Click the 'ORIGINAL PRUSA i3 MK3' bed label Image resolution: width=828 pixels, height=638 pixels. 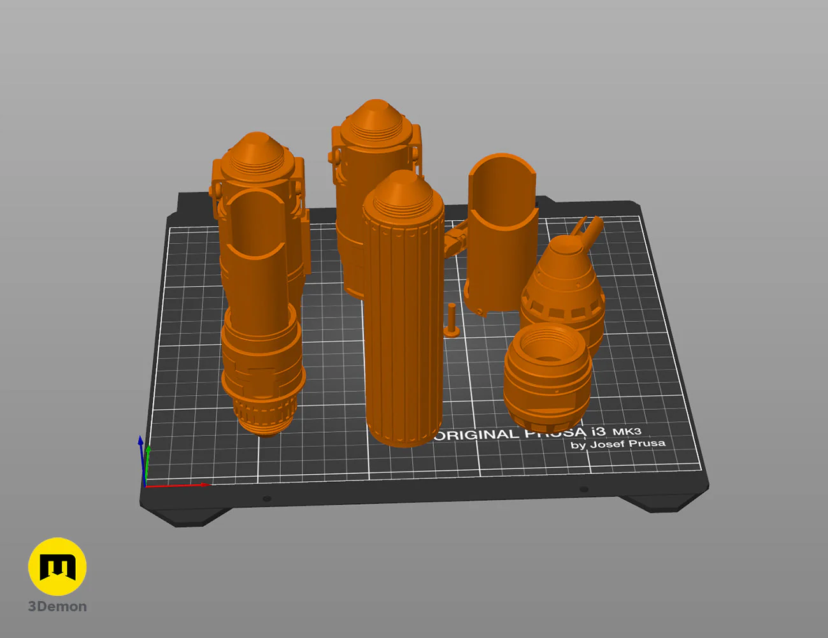(537, 433)
